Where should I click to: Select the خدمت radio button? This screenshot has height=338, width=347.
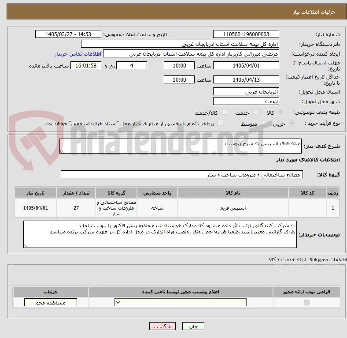click(x=256, y=112)
